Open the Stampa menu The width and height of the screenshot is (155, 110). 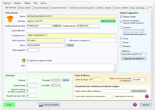tap(7, 3)
